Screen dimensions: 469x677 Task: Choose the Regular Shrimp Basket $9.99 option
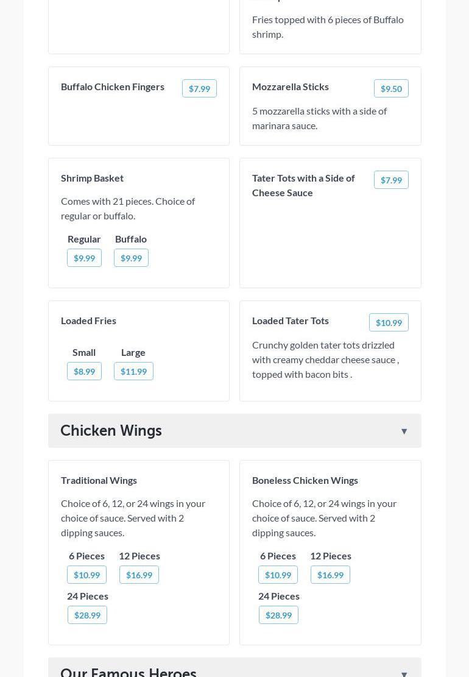click(84, 258)
